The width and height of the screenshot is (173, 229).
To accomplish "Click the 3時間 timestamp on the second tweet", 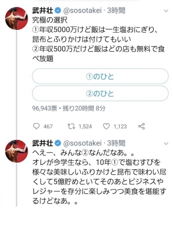I will 116,143.
